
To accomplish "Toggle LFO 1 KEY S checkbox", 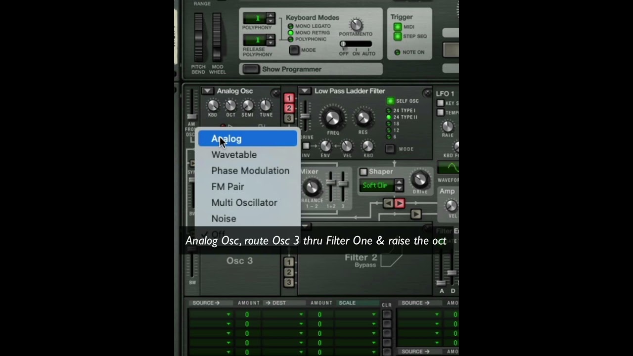I will (x=440, y=103).
